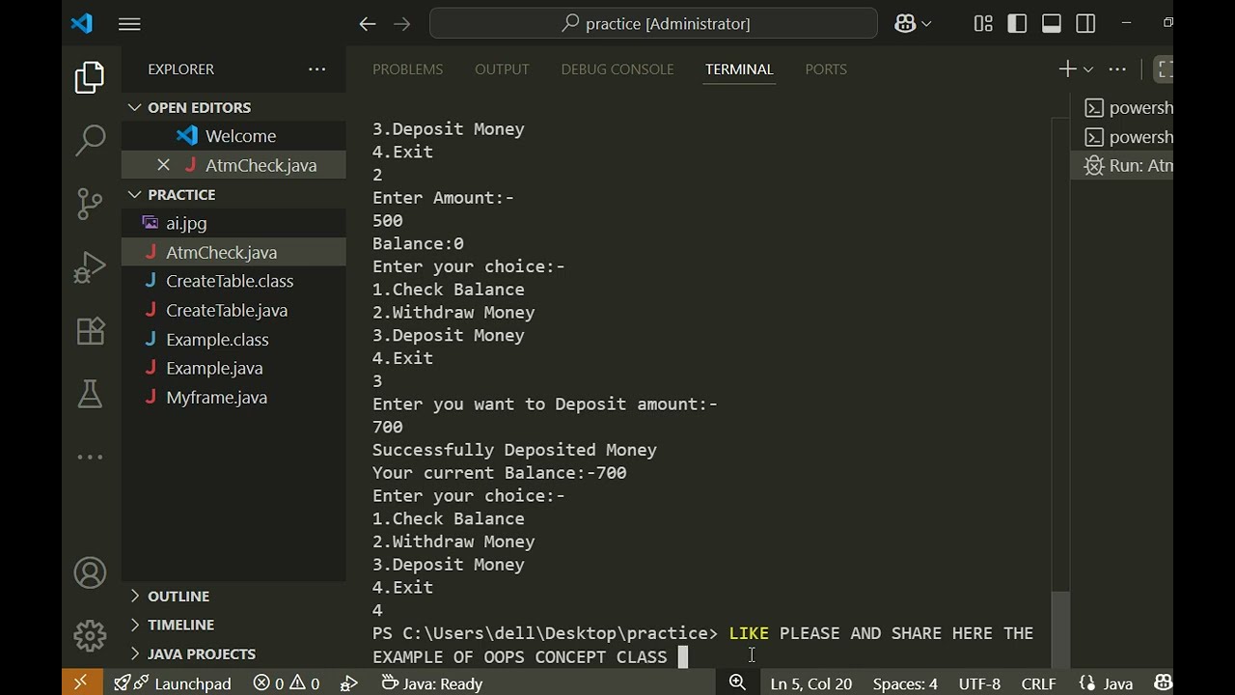Click the practice [Administrator] search box
Viewport: 1235px width, 695px height.
click(x=653, y=24)
